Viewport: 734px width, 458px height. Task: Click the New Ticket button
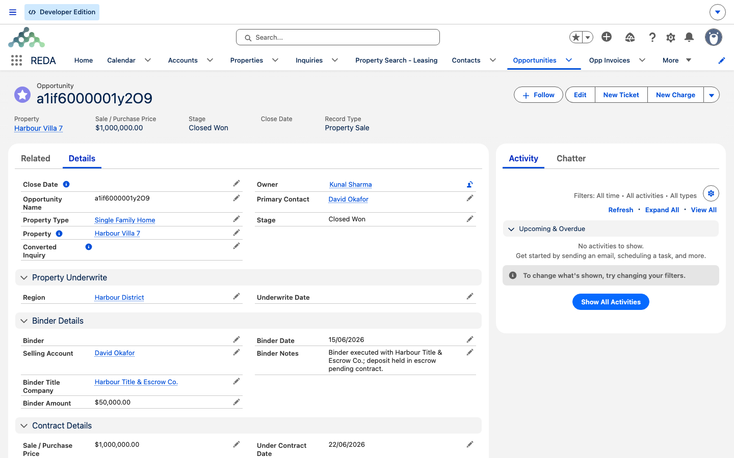pyautogui.click(x=621, y=95)
